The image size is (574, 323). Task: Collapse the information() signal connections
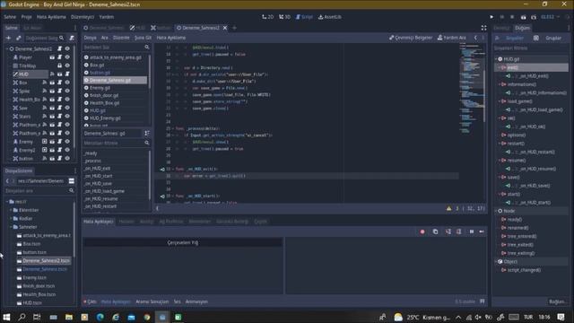pyautogui.click(x=500, y=84)
